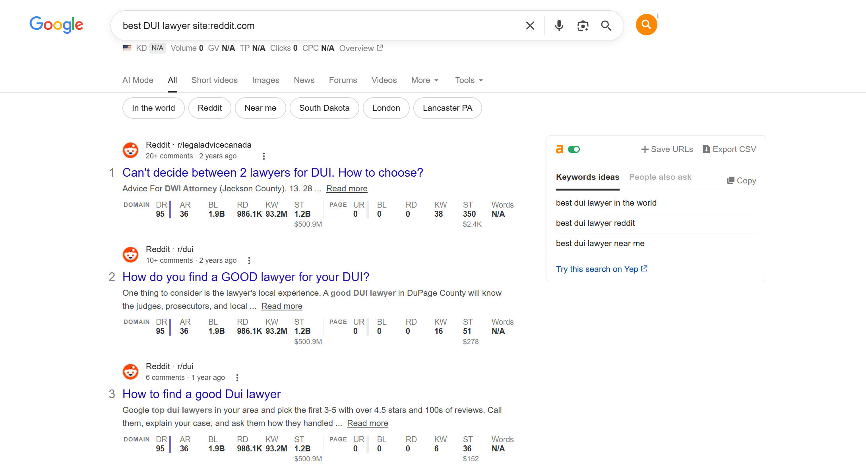Click ST 51 page value in second result
Image resolution: width=866 pixels, height=472 pixels.
pyautogui.click(x=467, y=331)
